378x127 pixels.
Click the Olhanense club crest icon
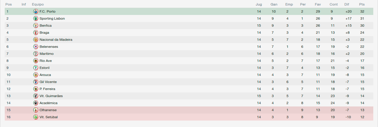click(x=36, y=110)
